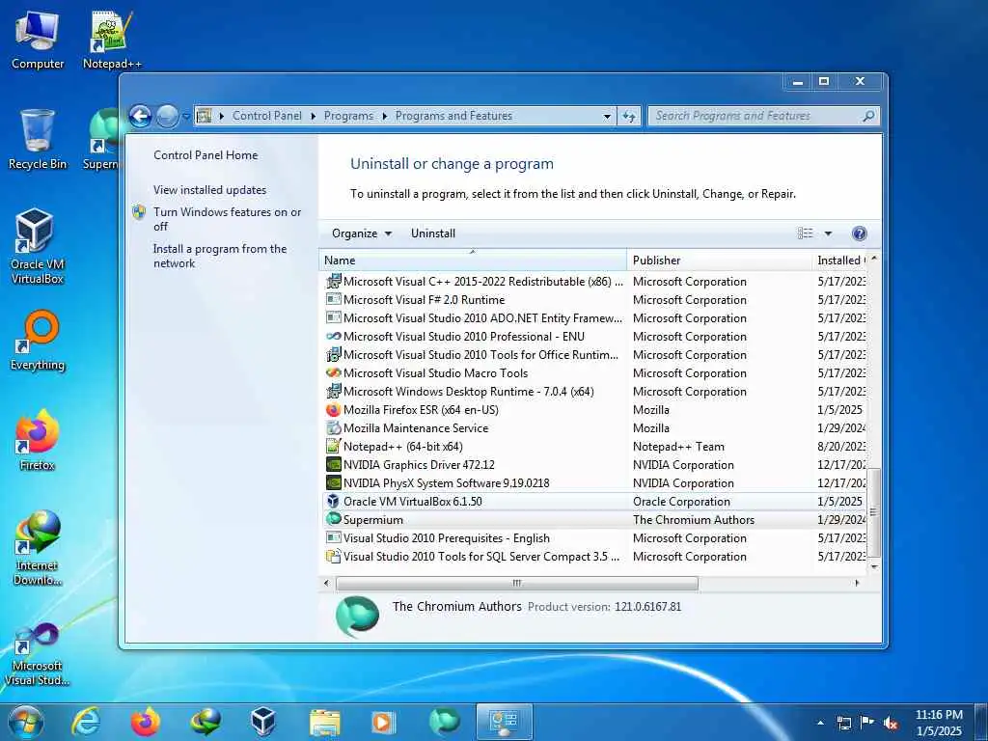
Task: Click the muted volume tray icon
Action: [x=891, y=723]
